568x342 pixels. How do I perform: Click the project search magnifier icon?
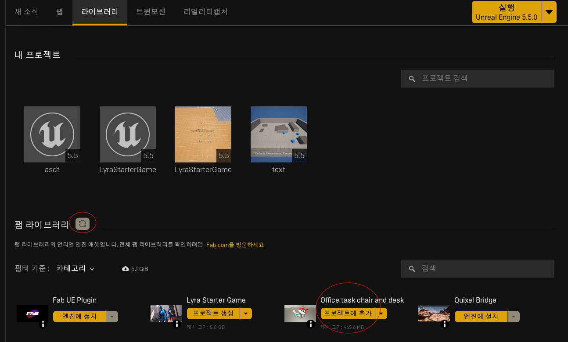click(412, 79)
